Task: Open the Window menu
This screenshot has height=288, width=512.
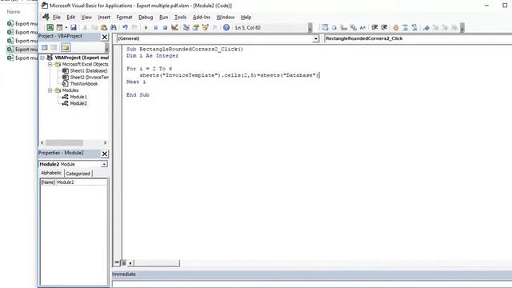Action: [226, 18]
